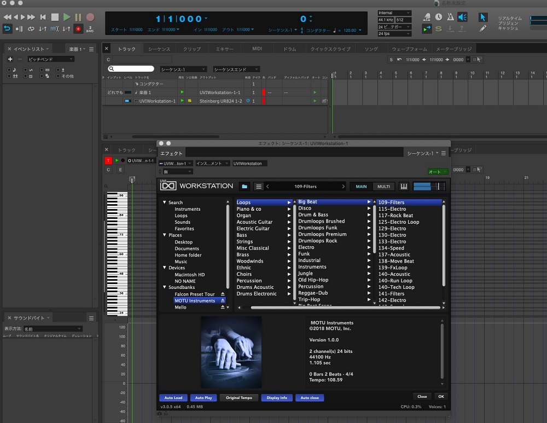Go to next preset in UVI Workstation
The image size is (547, 423).
[x=343, y=187]
